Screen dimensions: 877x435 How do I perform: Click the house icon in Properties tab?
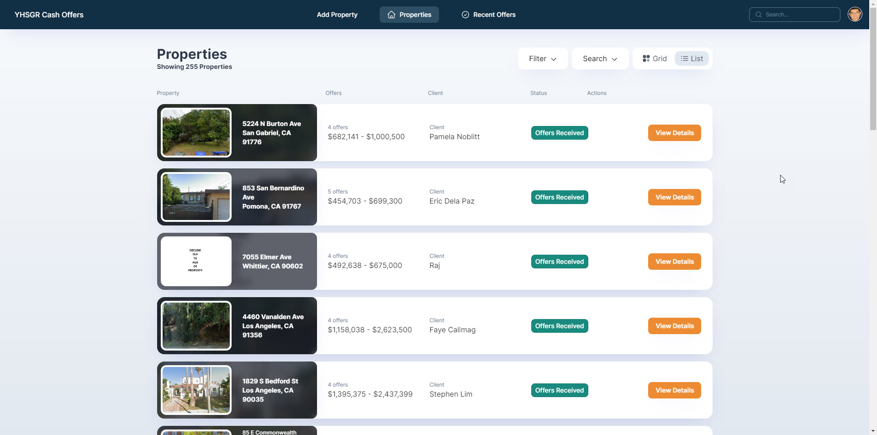391,15
